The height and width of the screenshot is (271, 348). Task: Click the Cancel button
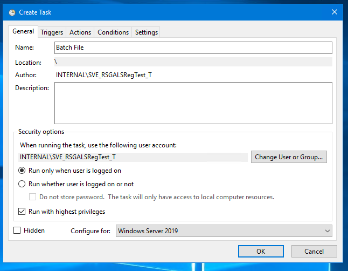[x=314, y=251]
